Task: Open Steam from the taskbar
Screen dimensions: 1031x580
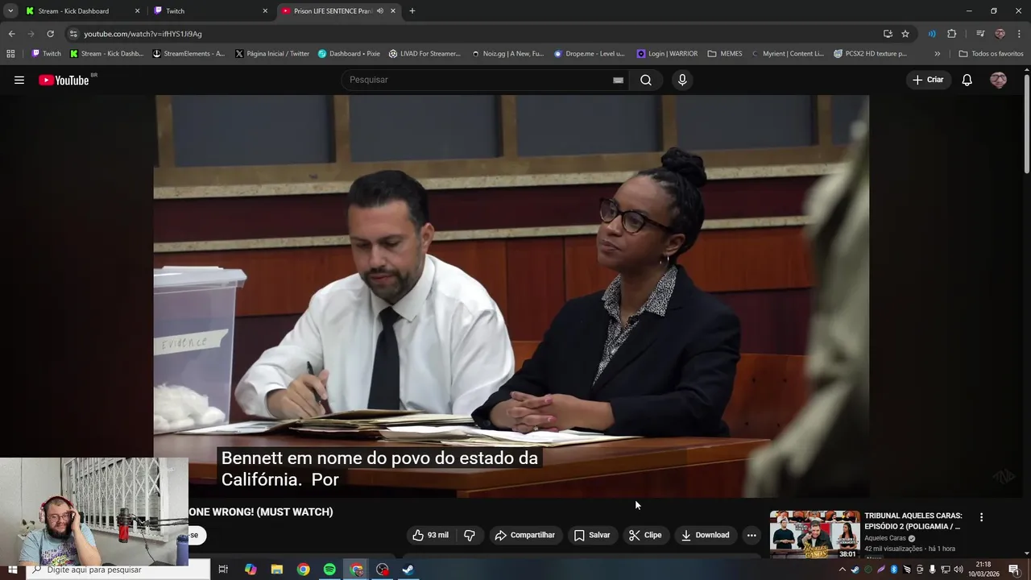Action: 408,570
